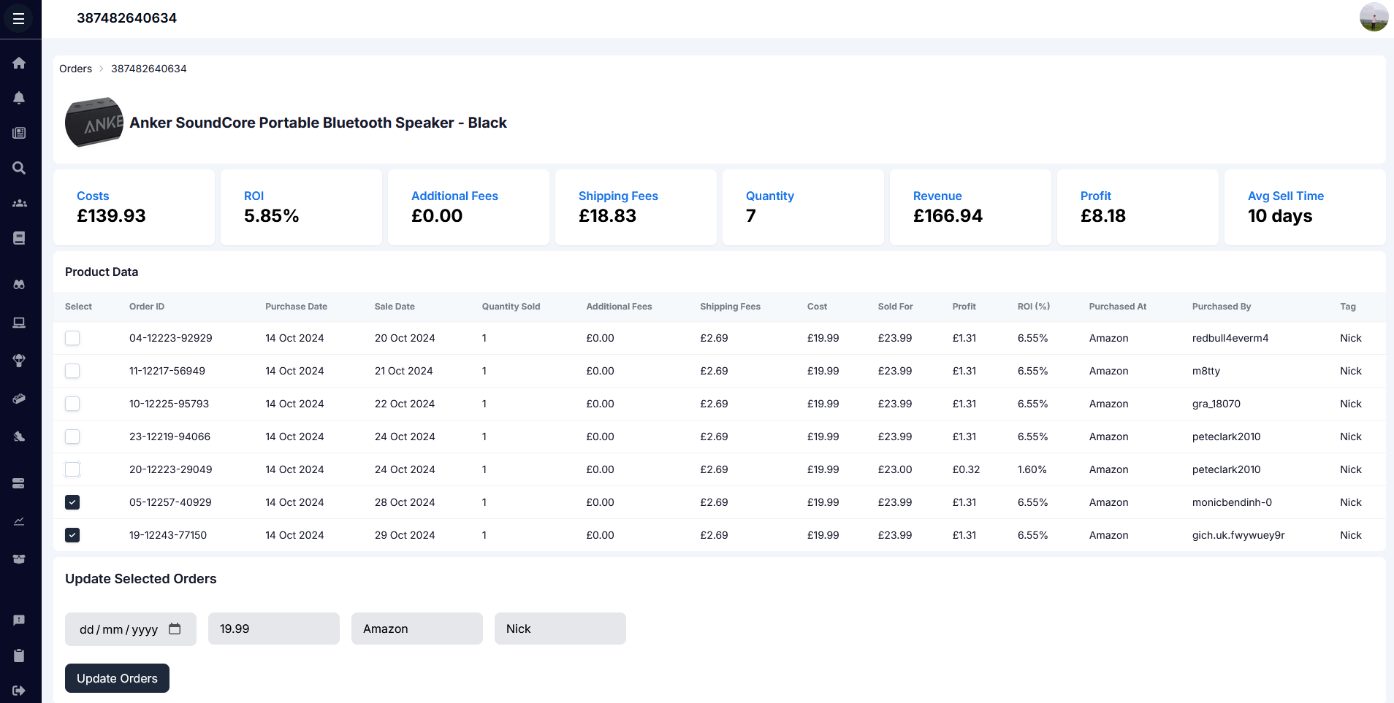Open the hamburger menu
Image resolution: width=1394 pixels, height=703 pixels.
pyautogui.click(x=19, y=18)
